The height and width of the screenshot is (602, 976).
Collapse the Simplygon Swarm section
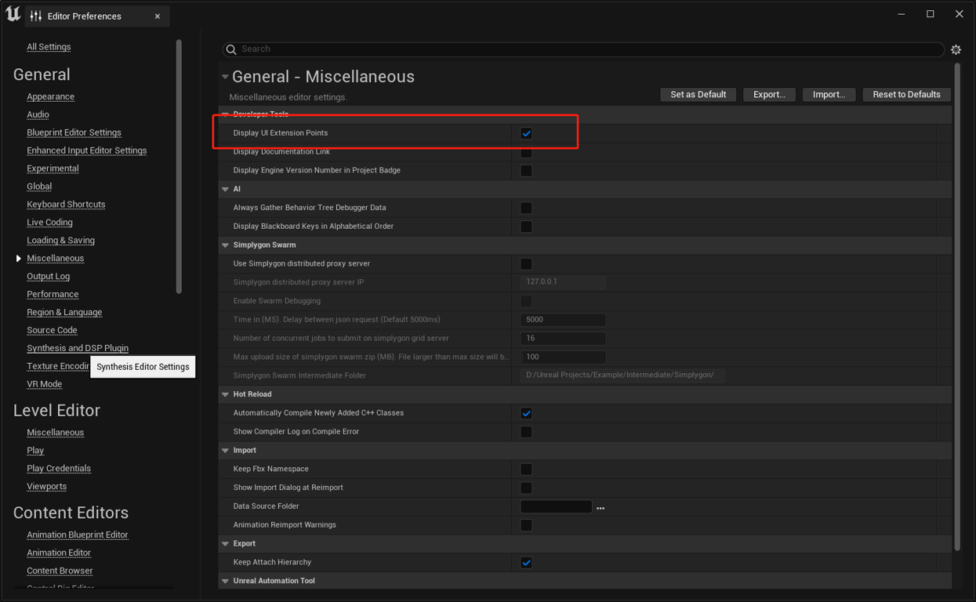point(226,245)
